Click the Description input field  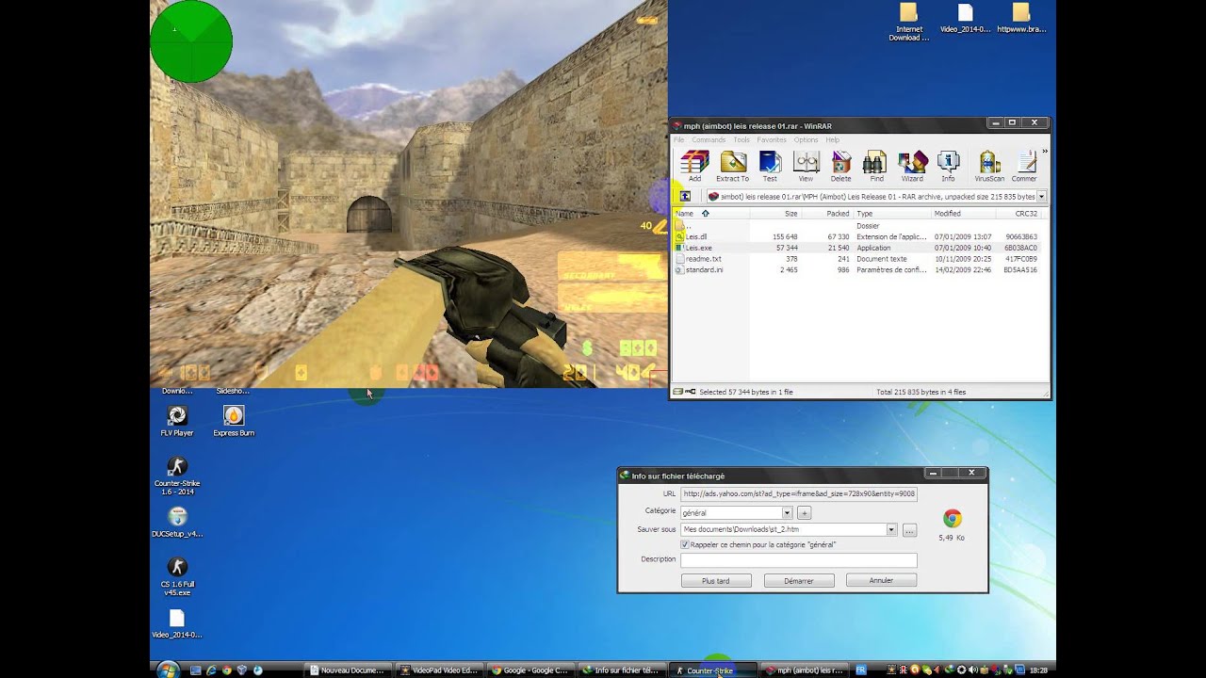point(798,560)
